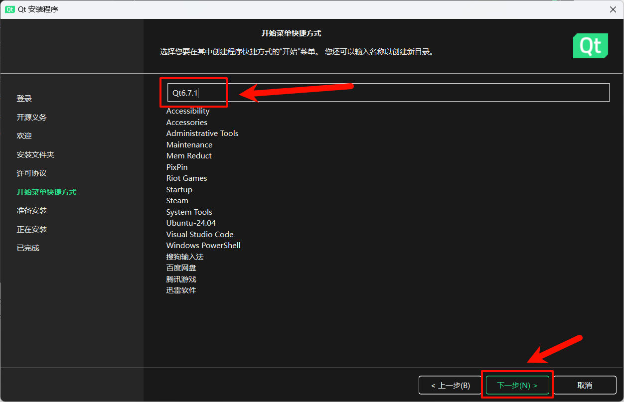Select the Maintenance folder entry
624x402 pixels.
coord(189,145)
